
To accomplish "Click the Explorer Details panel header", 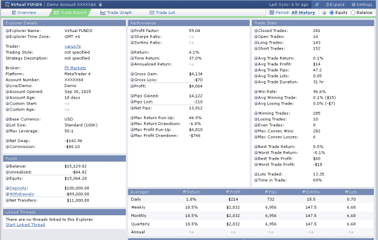I will [x=64, y=23].
